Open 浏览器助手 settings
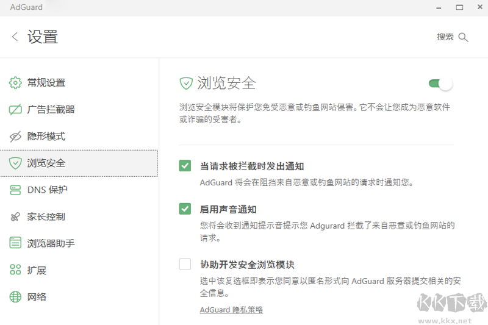Image resolution: width=488 pixels, height=325 pixels. [79, 243]
